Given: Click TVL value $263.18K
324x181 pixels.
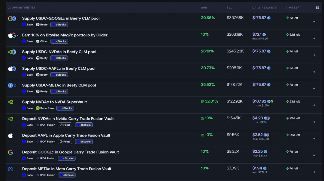Looking at the screenshot, I should click(235, 34).
